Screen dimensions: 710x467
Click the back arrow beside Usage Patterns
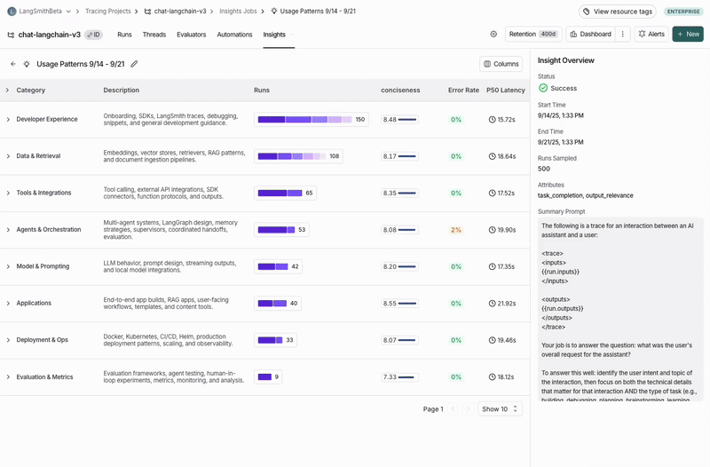click(13, 64)
